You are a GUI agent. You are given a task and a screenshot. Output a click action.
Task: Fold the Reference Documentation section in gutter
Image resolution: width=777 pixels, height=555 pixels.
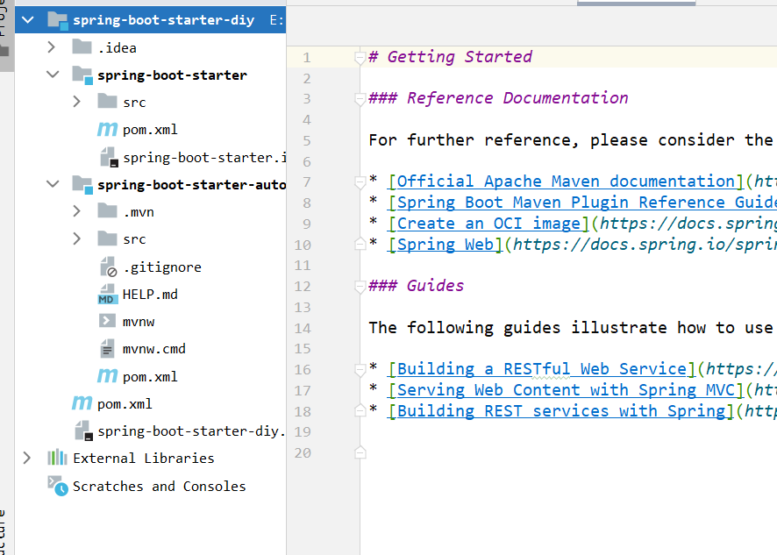[x=360, y=99]
